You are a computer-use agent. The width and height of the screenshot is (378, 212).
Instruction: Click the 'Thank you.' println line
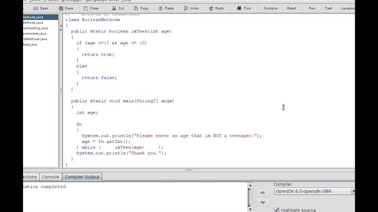click(121, 153)
